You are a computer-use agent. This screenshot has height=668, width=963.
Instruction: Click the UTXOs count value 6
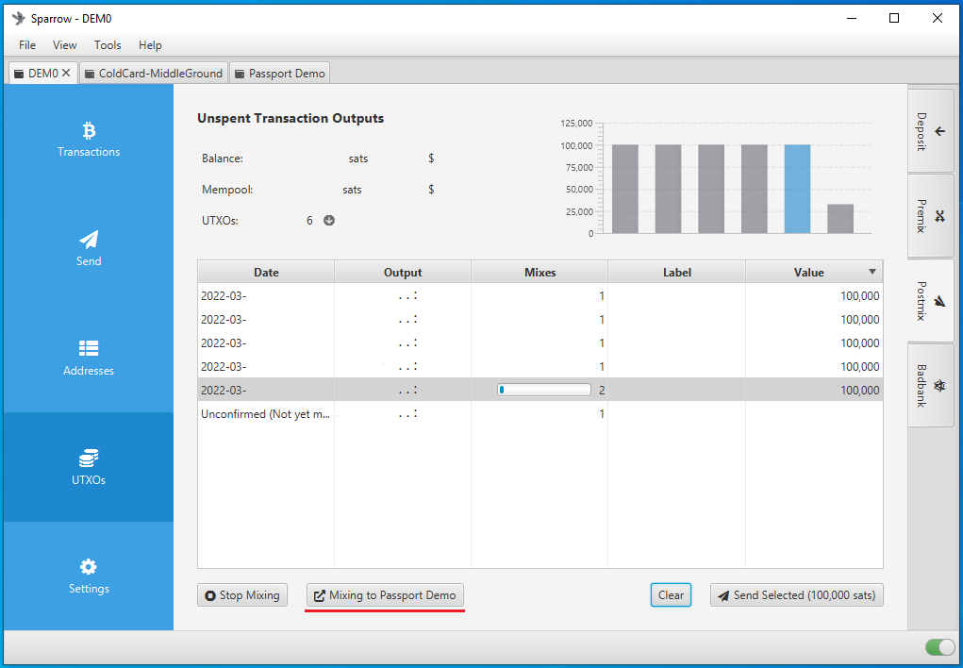[309, 221]
